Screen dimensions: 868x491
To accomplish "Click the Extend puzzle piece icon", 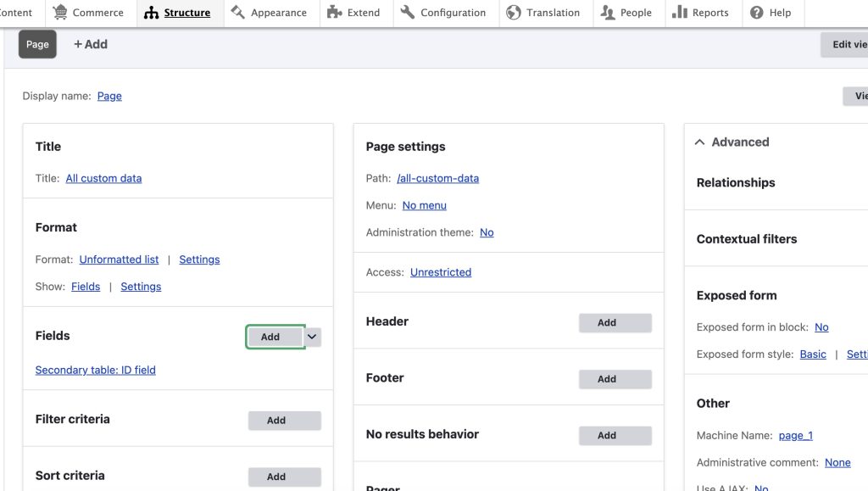I will 334,12.
